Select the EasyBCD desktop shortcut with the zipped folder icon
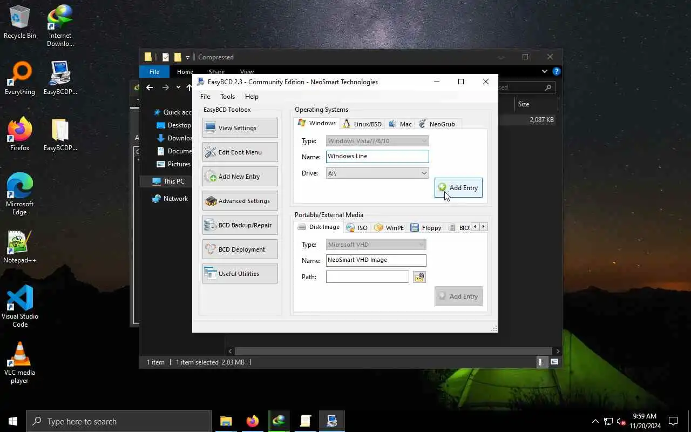Viewport: 691px width, 432px height. tap(60, 135)
